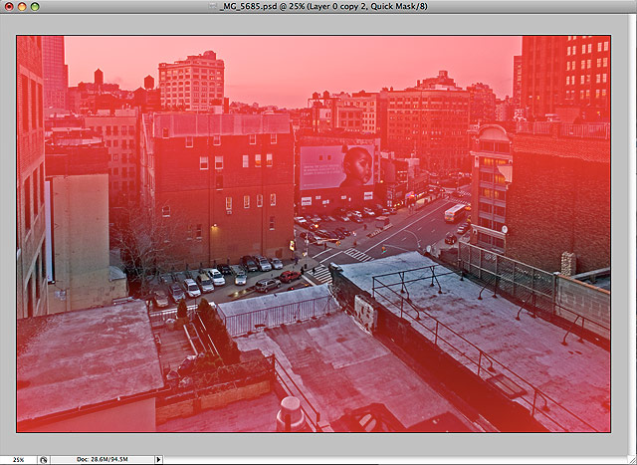Click the tall building at top center skyline
The image size is (637, 465).
[191, 82]
